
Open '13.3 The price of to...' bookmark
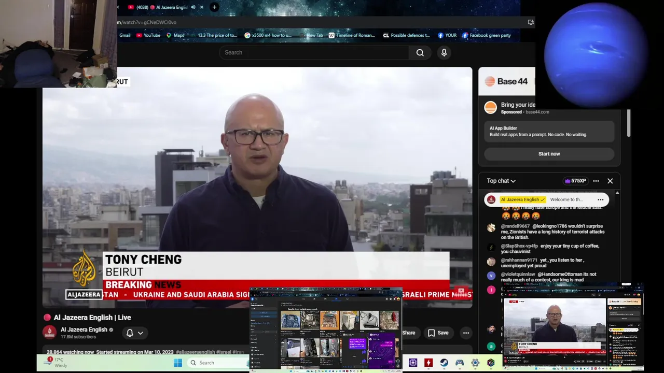(x=213, y=35)
